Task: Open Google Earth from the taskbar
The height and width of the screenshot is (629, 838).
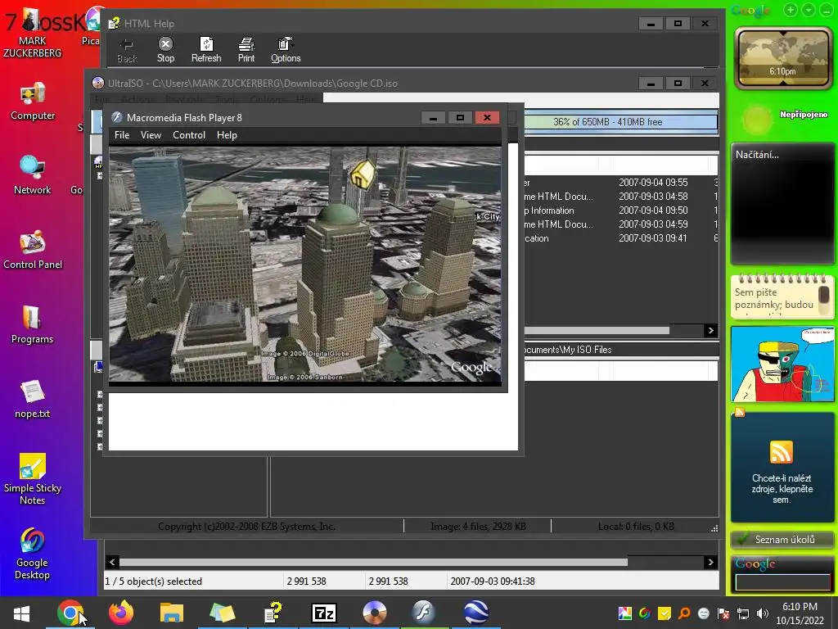Action: [x=475, y=613]
